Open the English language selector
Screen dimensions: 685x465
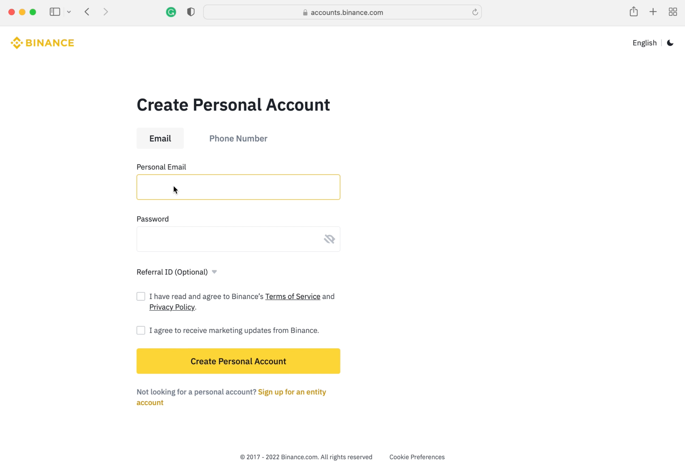(x=645, y=43)
